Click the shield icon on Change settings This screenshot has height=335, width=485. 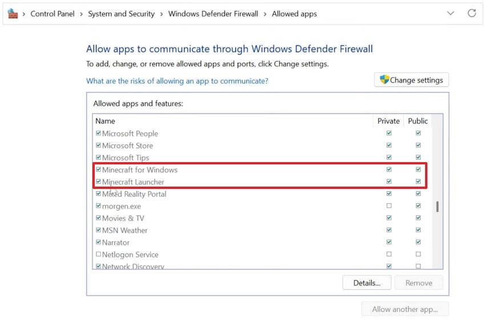point(384,80)
